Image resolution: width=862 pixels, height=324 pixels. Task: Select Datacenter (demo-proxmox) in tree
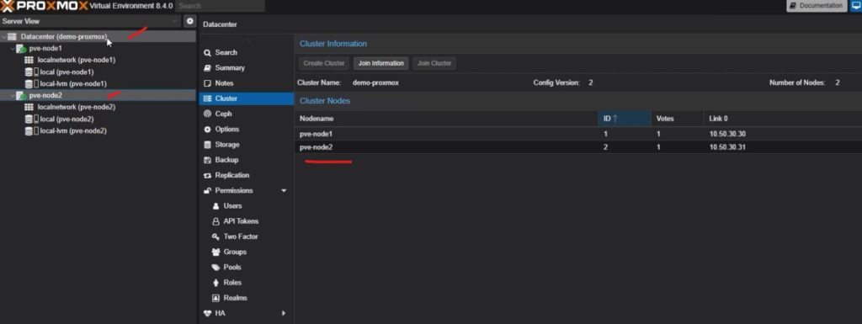(64, 36)
